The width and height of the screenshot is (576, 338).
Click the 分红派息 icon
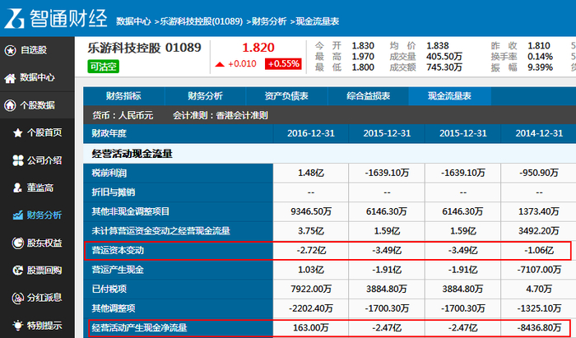pyautogui.click(x=17, y=298)
